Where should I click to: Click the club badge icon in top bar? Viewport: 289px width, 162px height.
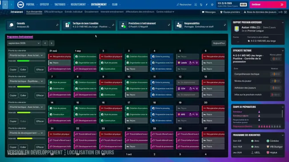pos(20,4)
